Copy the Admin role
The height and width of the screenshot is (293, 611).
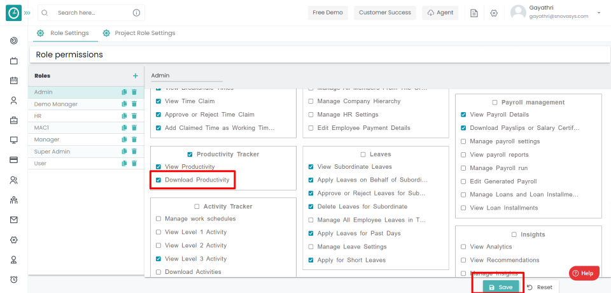point(124,92)
